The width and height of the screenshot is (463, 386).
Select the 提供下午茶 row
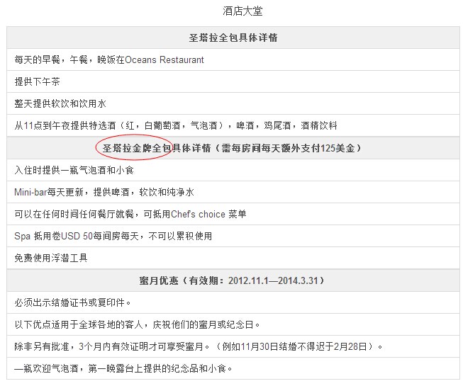[37, 82]
